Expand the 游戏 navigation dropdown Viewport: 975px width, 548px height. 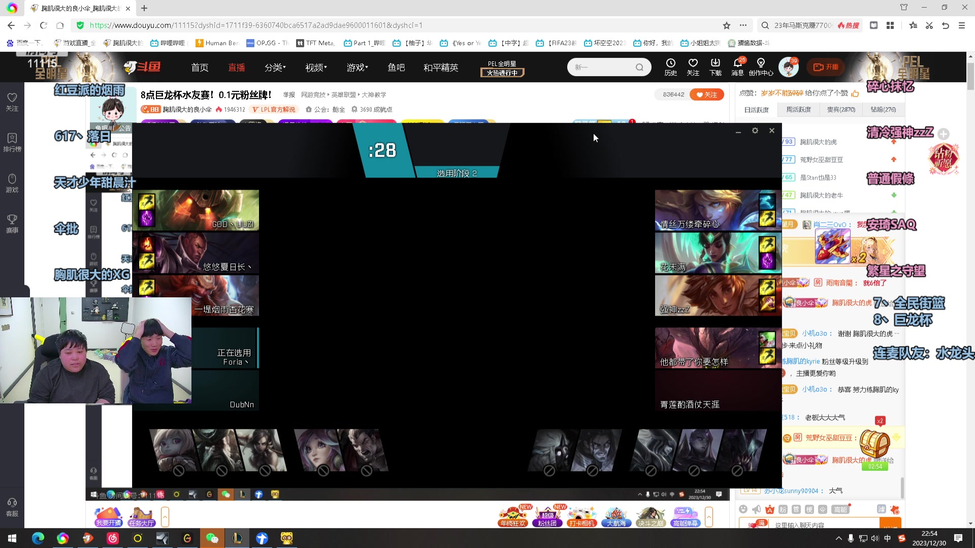pos(357,67)
